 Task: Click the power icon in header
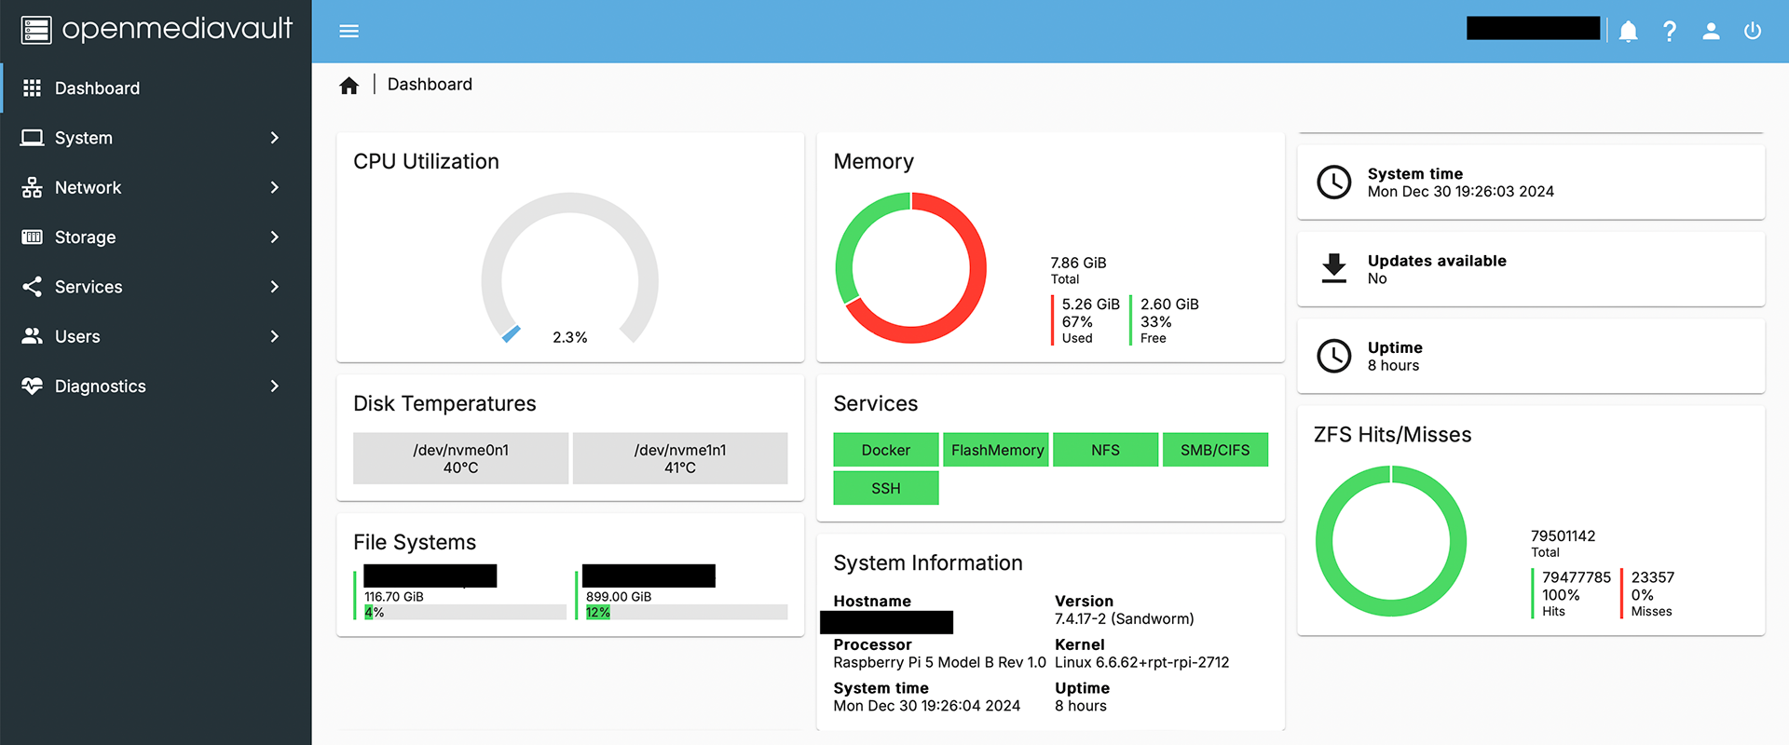tap(1753, 32)
